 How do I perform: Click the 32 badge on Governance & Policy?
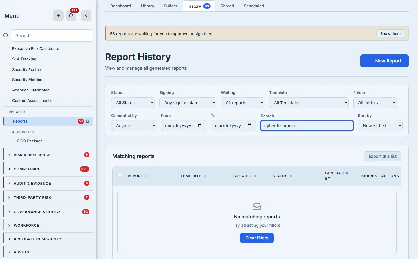(x=86, y=212)
